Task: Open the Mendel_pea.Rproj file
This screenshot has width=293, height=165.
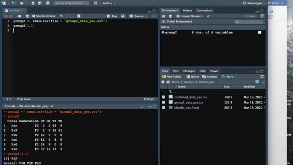Action: point(186,108)
